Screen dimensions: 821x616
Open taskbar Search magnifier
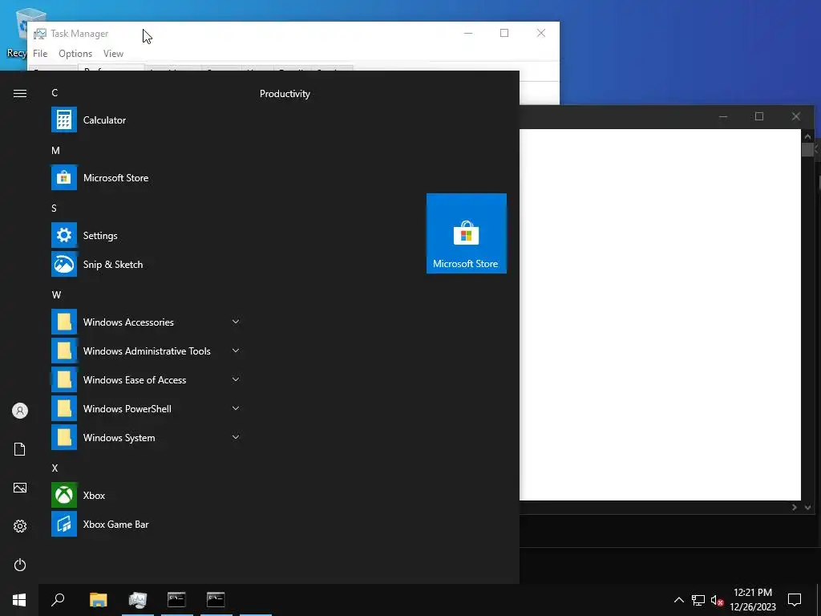[x=58, y=600]
